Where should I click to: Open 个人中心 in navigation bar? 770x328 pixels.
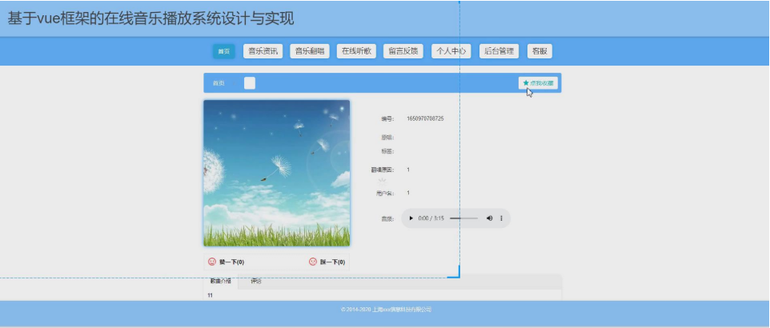[451, 51]
